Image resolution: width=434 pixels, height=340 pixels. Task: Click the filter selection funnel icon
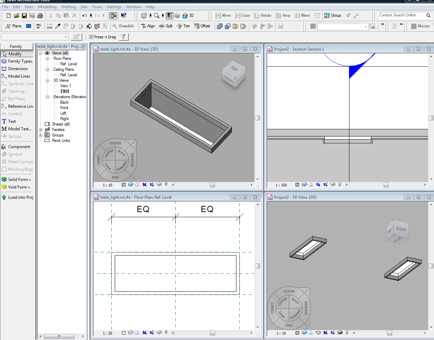[123, 37]
